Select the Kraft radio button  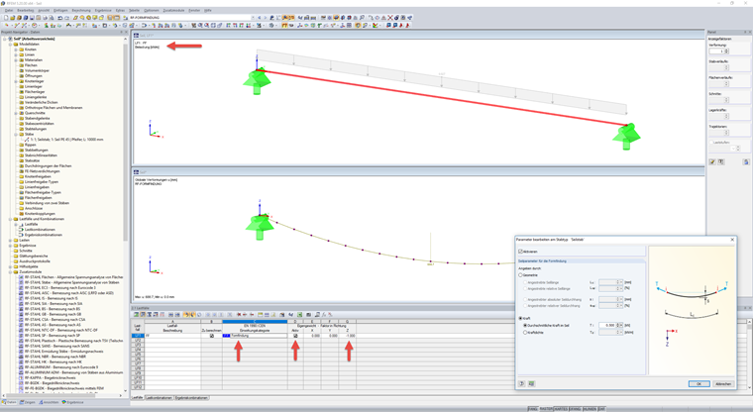(520, 318)
